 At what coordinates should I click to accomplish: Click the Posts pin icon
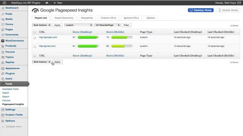pos(3,14)
